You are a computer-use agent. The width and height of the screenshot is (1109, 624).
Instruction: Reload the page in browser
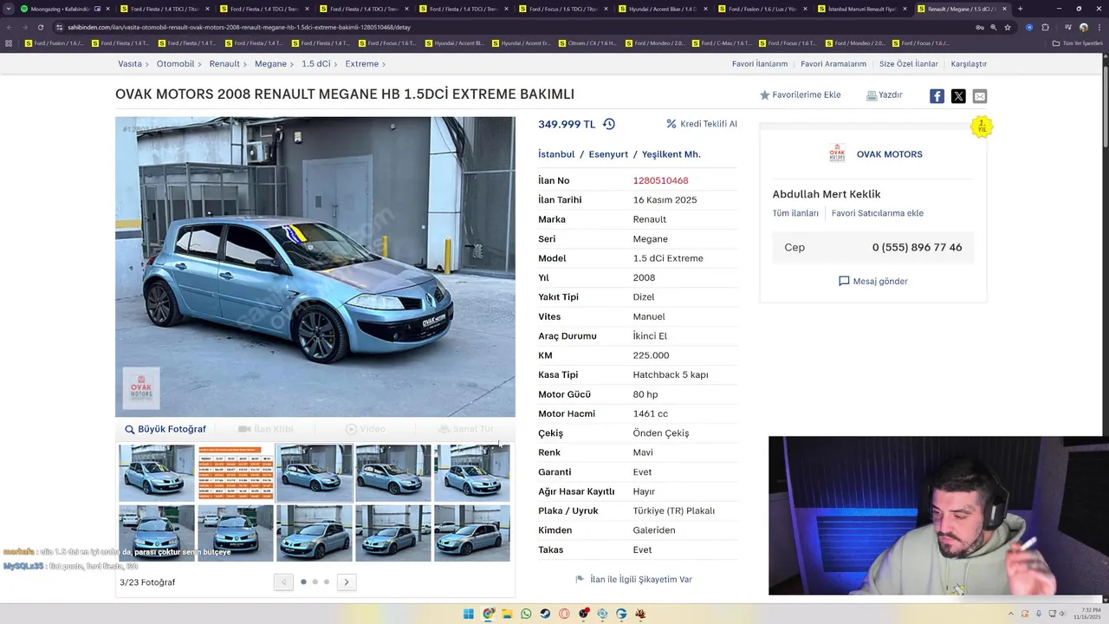tap(40, 27)
